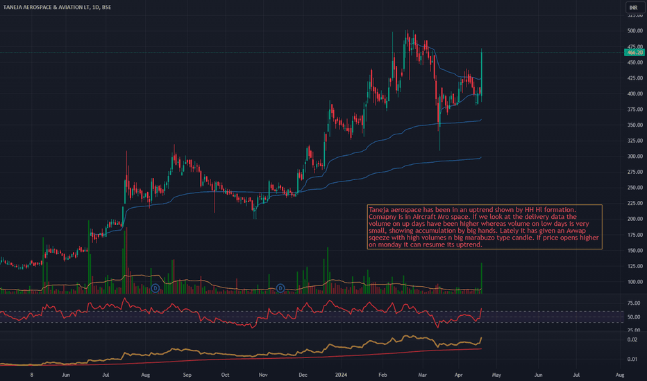Click the 100.00 price axis label
Viewport: 647px width, 381px height.
pyautogui.click(x=635, y=282)
